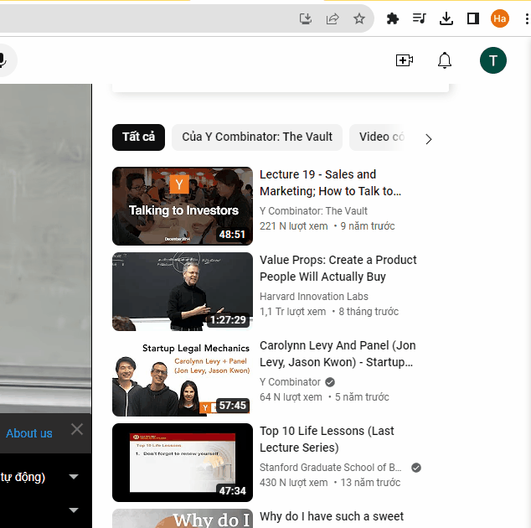Click the '430 N lượt xem' text

[x=294, y=483]
